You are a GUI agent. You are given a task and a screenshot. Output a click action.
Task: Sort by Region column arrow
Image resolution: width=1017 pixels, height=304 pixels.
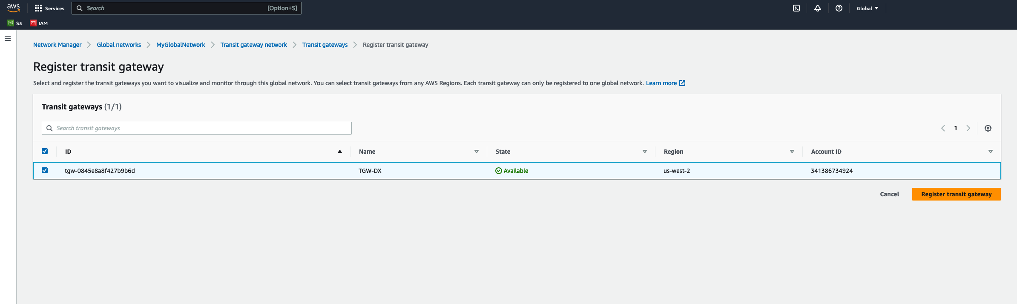(792, 152)
